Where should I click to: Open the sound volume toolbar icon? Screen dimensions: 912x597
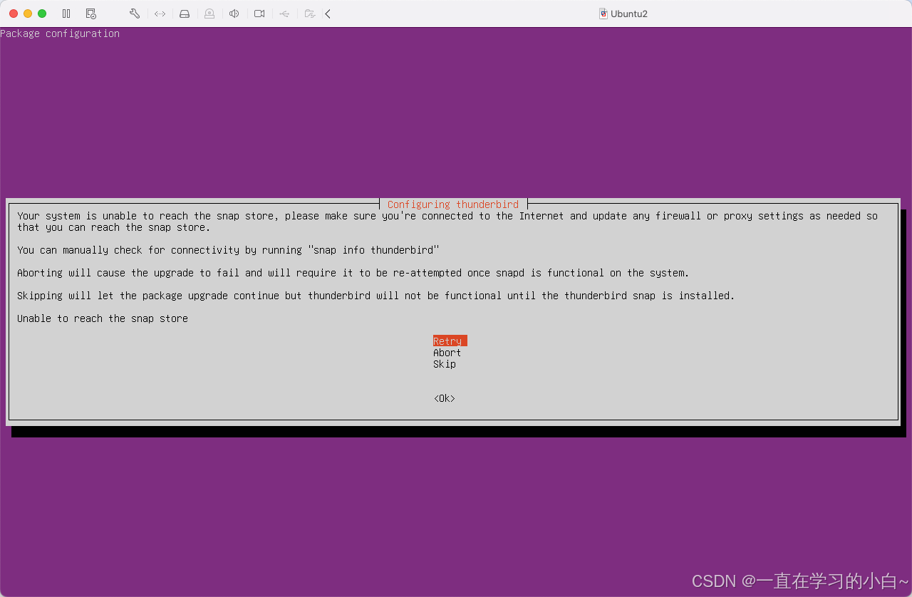(x=234, y=14)
